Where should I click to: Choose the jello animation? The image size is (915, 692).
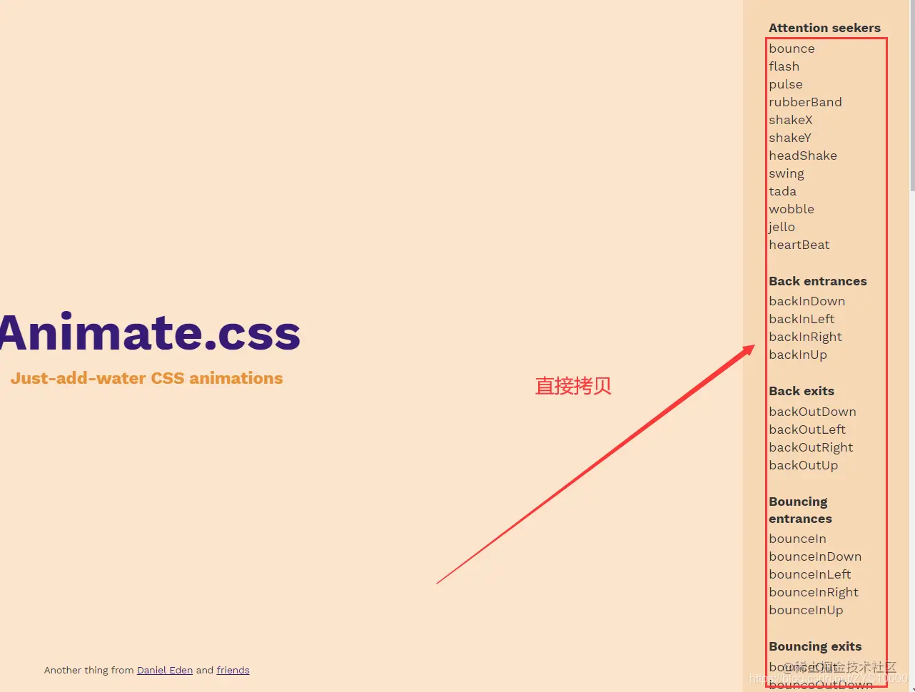tap(782, 227)
